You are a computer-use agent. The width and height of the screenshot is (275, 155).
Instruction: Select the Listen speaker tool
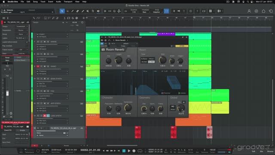click(98, 11)
